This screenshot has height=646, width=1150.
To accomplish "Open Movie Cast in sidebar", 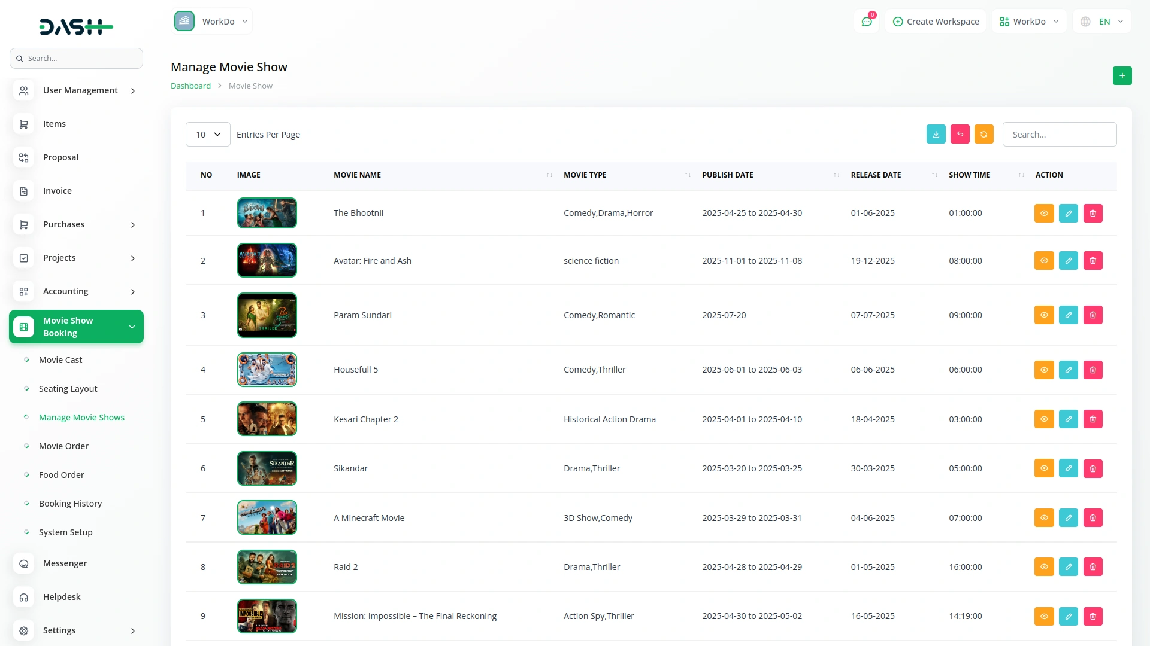I will pyautogui.click(x=60, y=360).
